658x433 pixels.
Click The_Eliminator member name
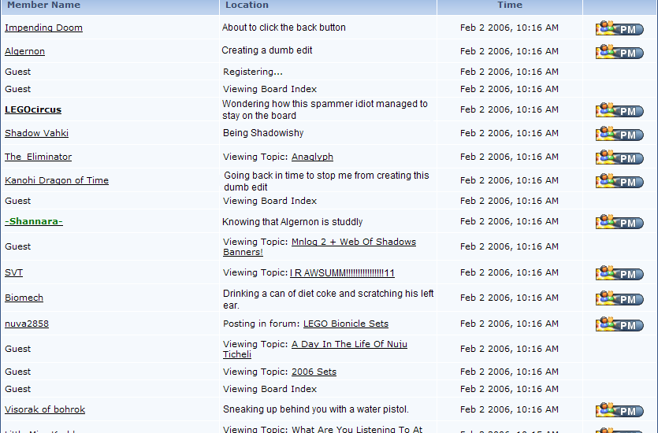(x=38, y=157)
